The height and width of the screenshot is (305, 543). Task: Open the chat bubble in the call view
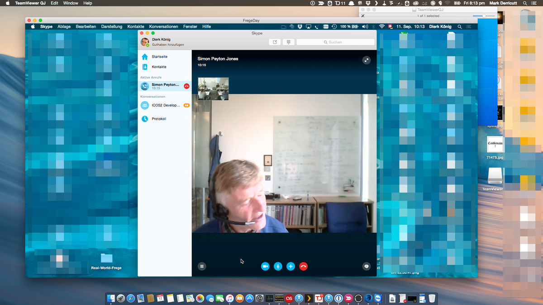367,267
